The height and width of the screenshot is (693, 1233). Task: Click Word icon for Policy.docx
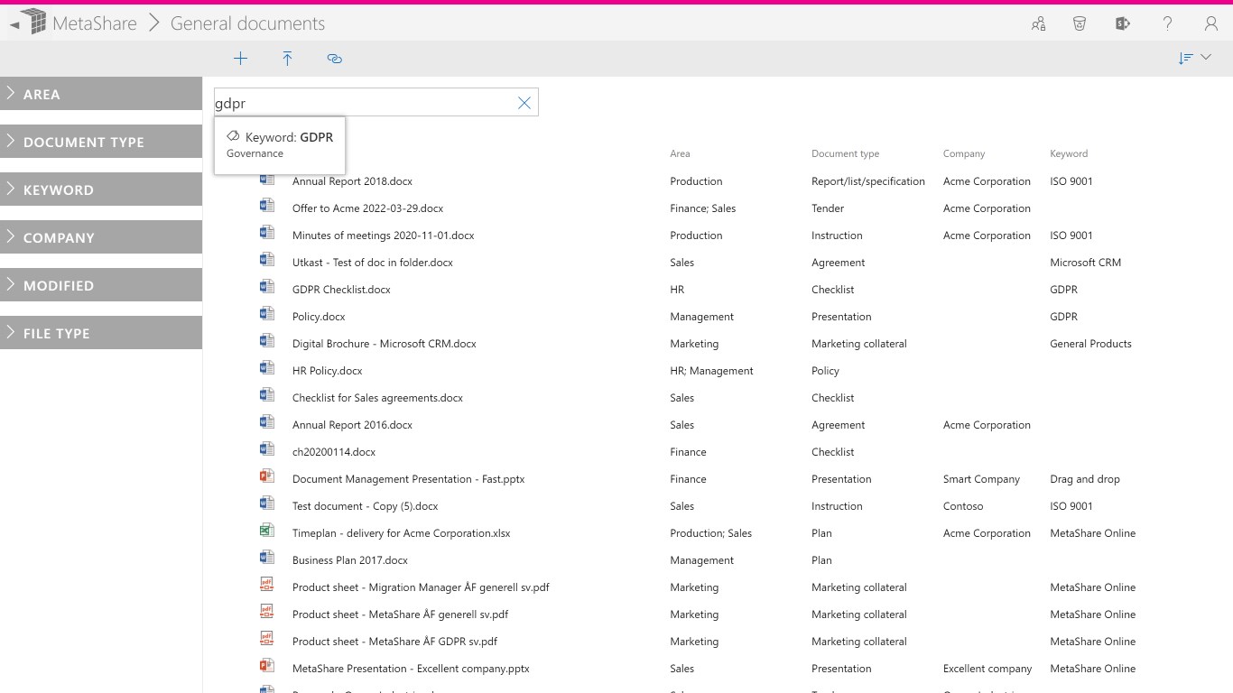point(266,315)
